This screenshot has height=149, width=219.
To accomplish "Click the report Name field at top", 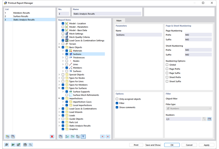I will [107, 14].
